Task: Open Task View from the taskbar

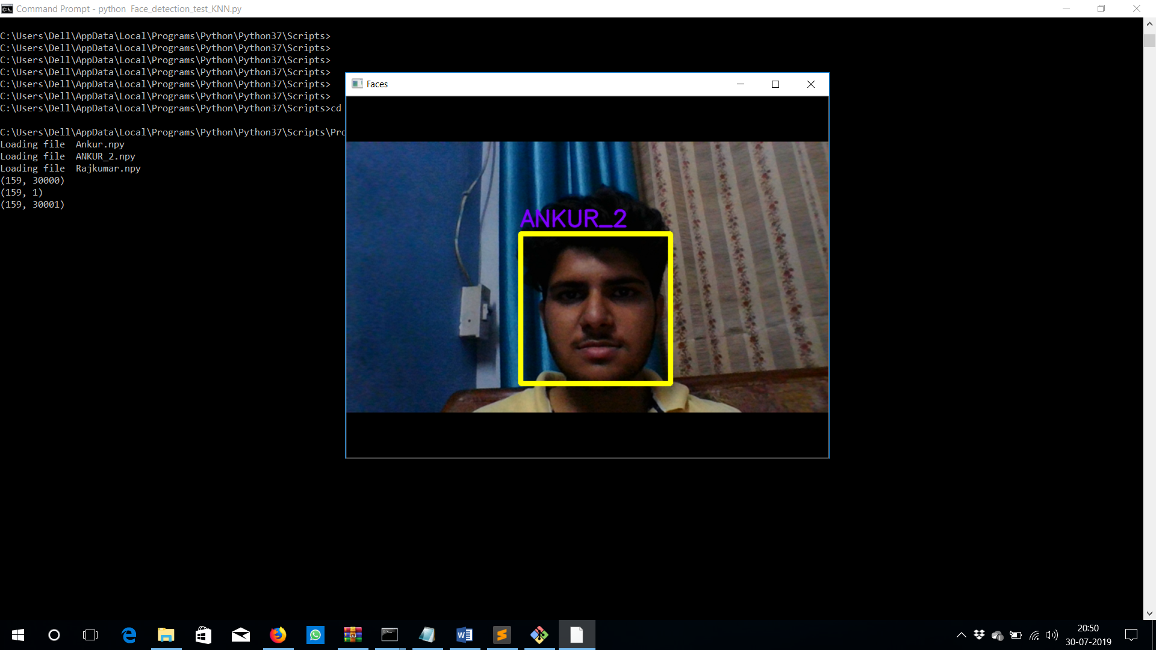Action: [x=90, y=635]
